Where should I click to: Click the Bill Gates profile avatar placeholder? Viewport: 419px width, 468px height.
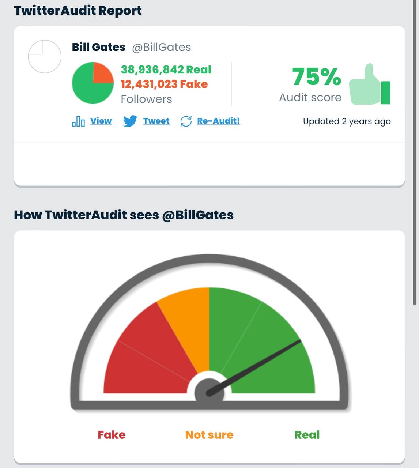pos(45,57)
